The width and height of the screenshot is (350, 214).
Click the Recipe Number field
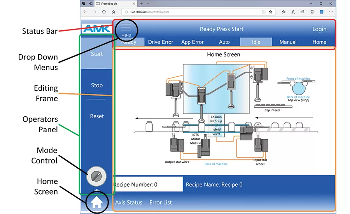[148, 184]
